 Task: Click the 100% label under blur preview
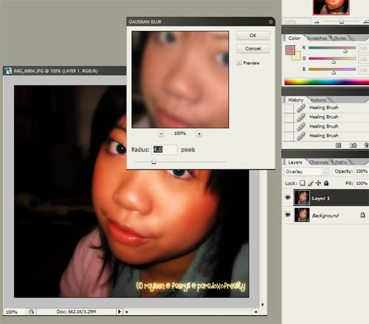pyautogui.click(x=180, y=134)
